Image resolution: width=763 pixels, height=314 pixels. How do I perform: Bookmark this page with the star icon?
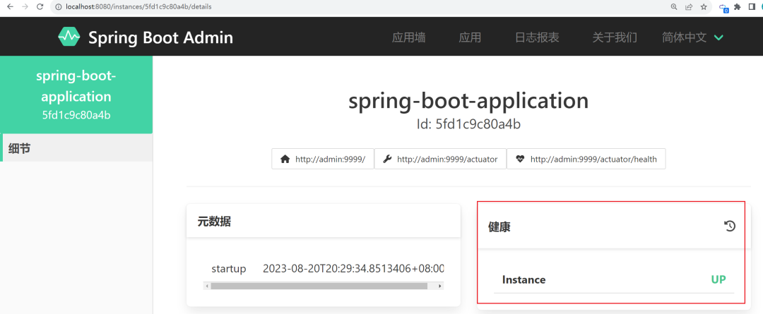[703, 7]
